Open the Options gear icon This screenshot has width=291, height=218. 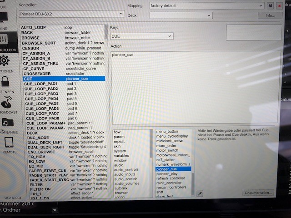(5, 60)
